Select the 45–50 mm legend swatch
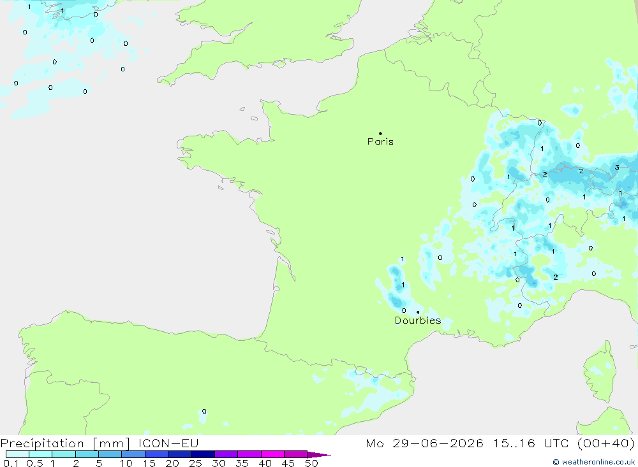The height and width of the screenshot is (467, 638). [296, 454]
